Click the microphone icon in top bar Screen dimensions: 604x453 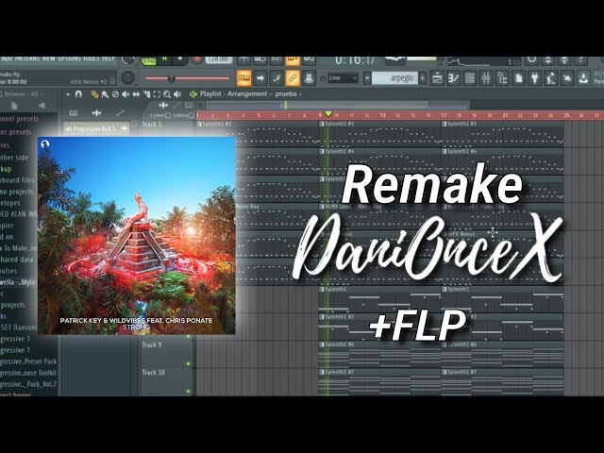pyautogui.click(x=564, y=60)
